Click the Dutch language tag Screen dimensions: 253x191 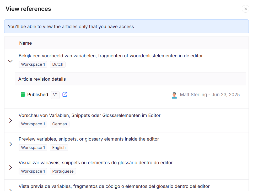(x=58, y=64)
